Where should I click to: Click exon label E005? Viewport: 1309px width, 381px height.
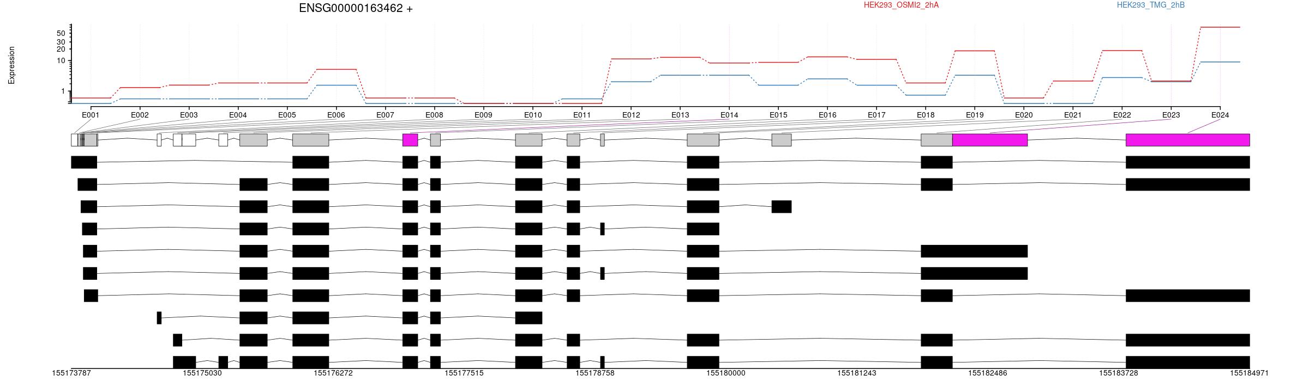click(x=287, y=115)
